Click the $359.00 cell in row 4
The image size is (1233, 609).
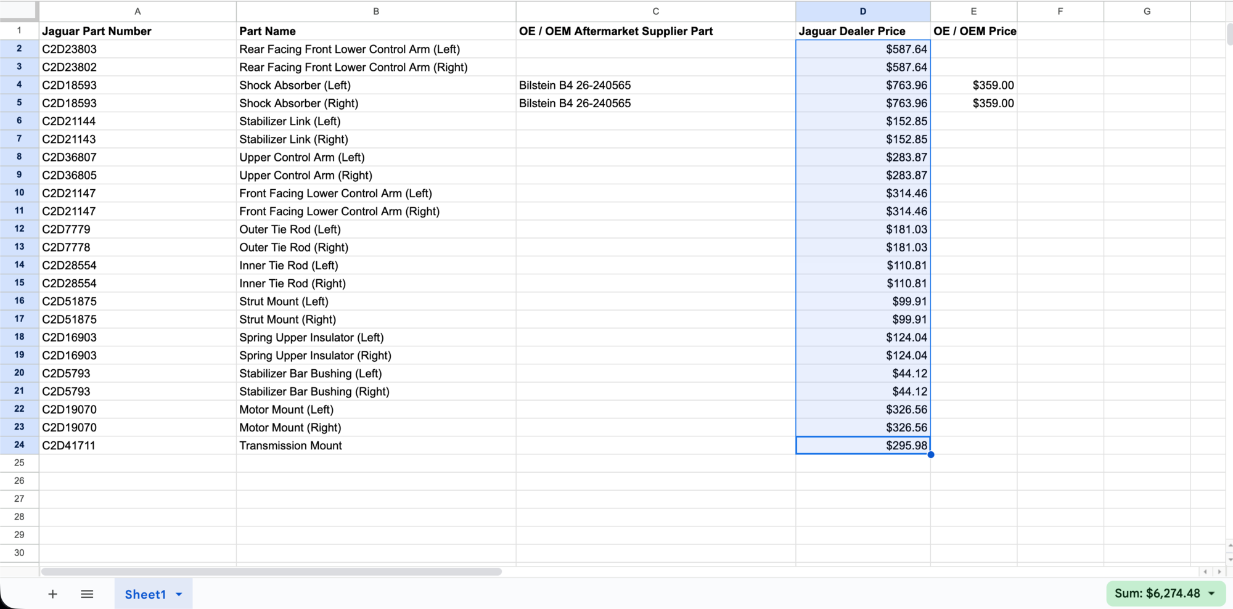tap(973, 86)
